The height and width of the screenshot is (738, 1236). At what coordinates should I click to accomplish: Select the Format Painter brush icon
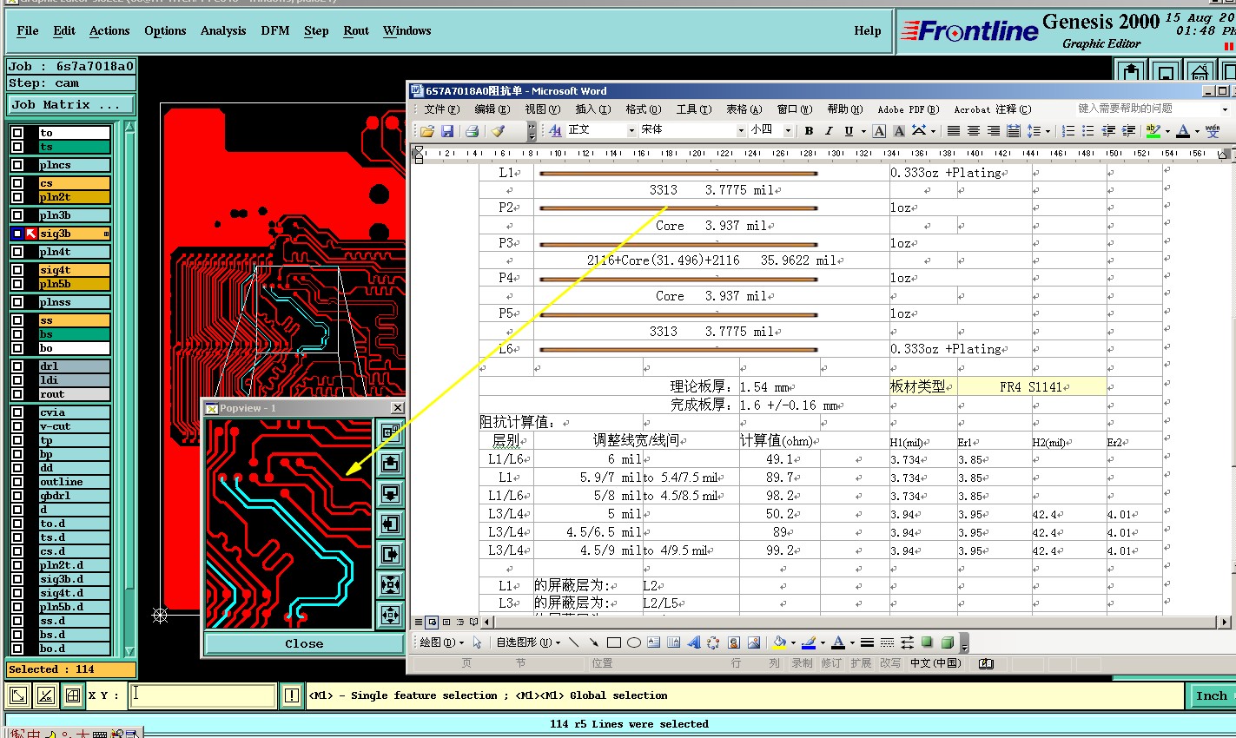pos(498,131)
